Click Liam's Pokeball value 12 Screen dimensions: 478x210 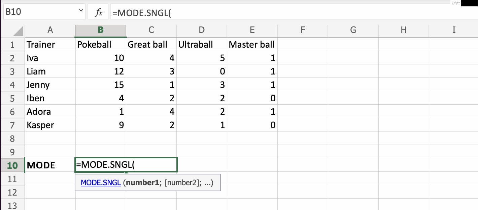coord(101,71)
